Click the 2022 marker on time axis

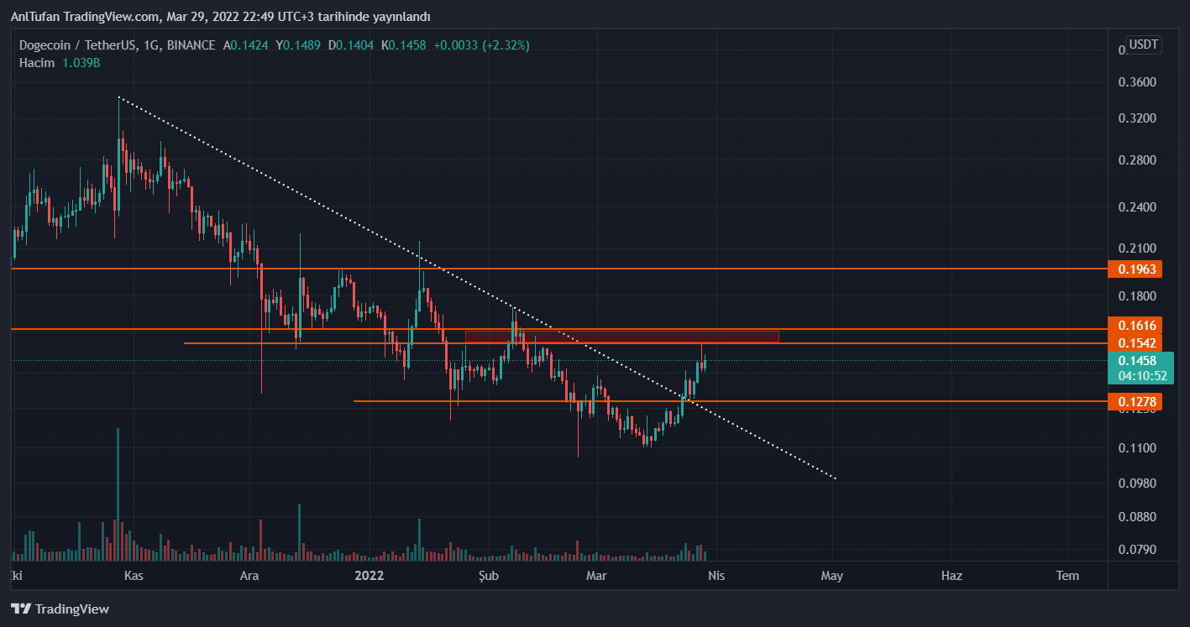click(369, 576)
